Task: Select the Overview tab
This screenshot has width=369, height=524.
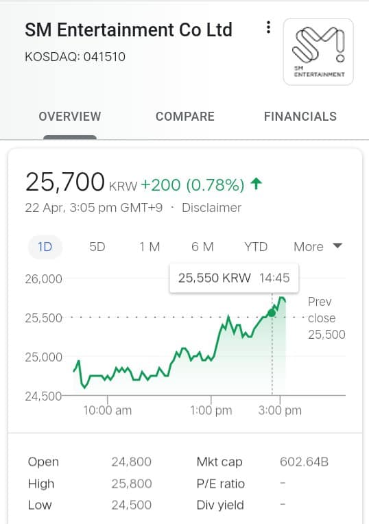Action: (x=69, y=117)
